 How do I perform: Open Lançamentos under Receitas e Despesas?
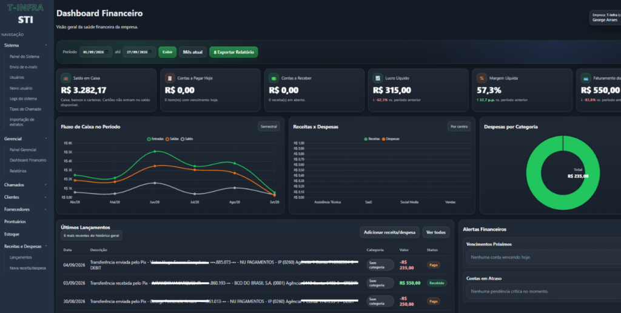[21, 257]
